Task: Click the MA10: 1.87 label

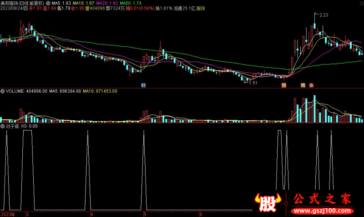Action: coord(84,3)
